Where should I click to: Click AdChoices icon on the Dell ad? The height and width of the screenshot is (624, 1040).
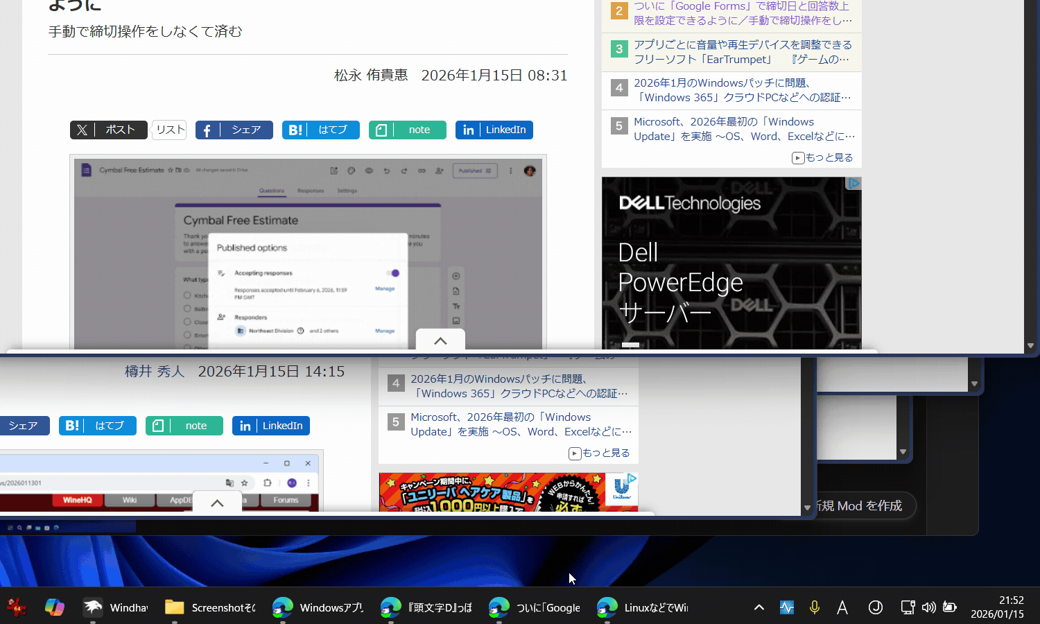(854, 183)
